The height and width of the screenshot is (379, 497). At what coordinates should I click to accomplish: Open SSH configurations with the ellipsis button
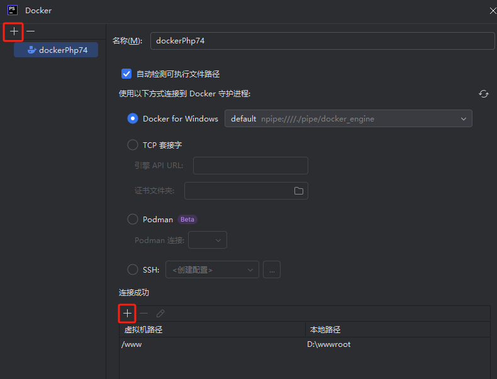click(x=272, y=269)
